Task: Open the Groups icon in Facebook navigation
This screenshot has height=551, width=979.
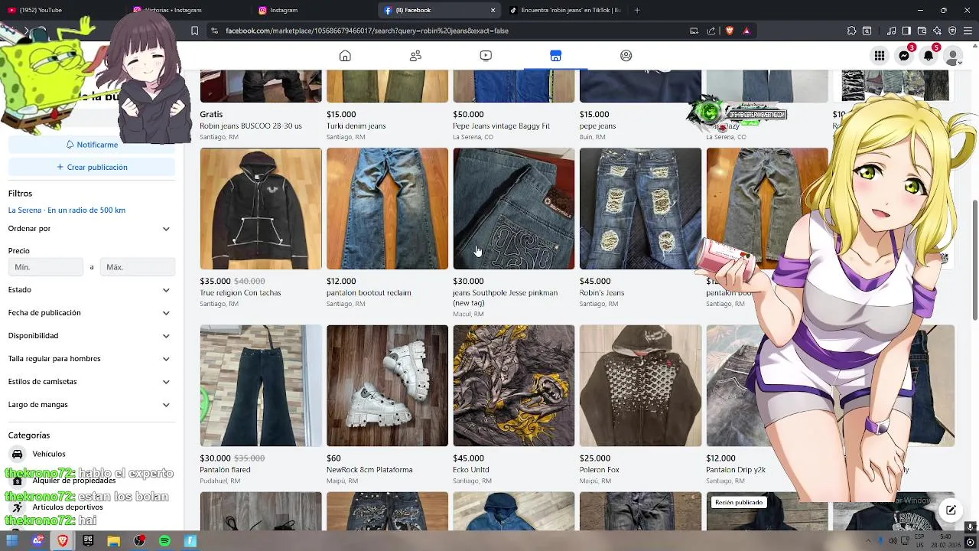Action: pos(626,56)
